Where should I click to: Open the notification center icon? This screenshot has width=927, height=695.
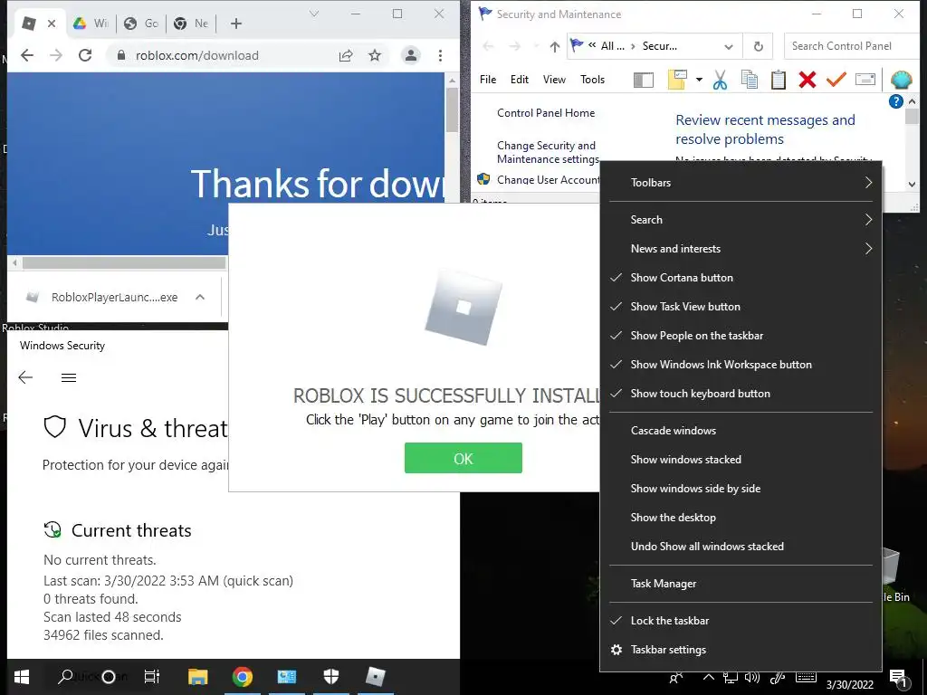tap(899, 679)
